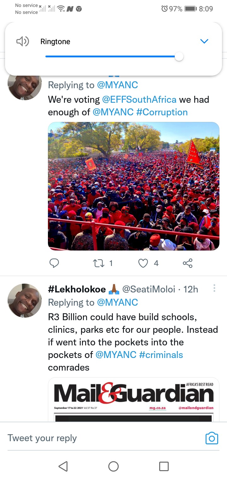Expand volume panel with chevron arrow
Screen dimensions: 227x479
[x=204, y=41]
